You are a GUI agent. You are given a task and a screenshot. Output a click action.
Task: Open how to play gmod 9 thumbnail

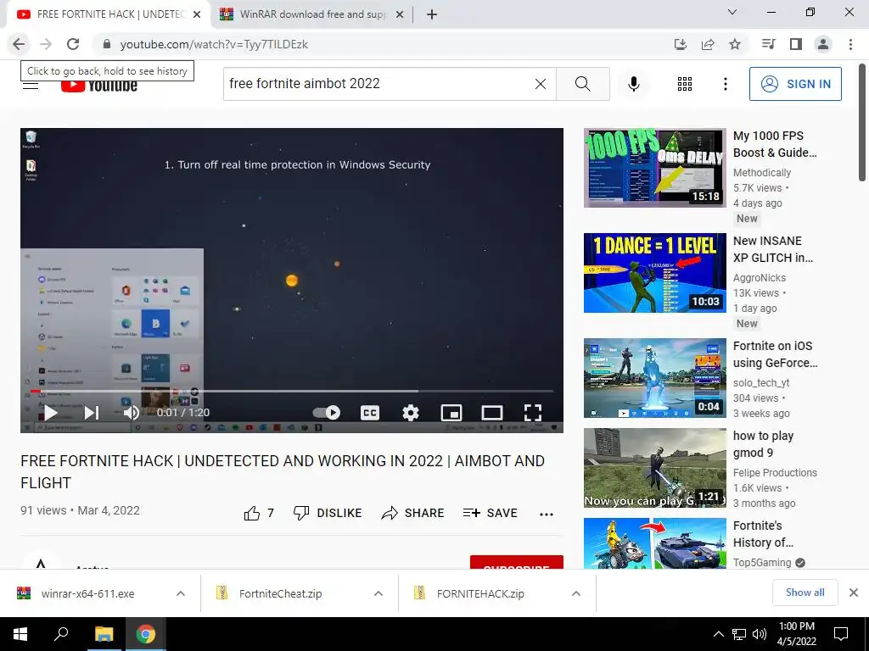(654, 468)
